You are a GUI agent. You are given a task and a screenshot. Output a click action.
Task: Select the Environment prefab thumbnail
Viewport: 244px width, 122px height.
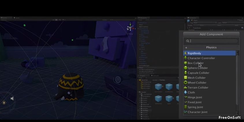click(x=159, y=87)
